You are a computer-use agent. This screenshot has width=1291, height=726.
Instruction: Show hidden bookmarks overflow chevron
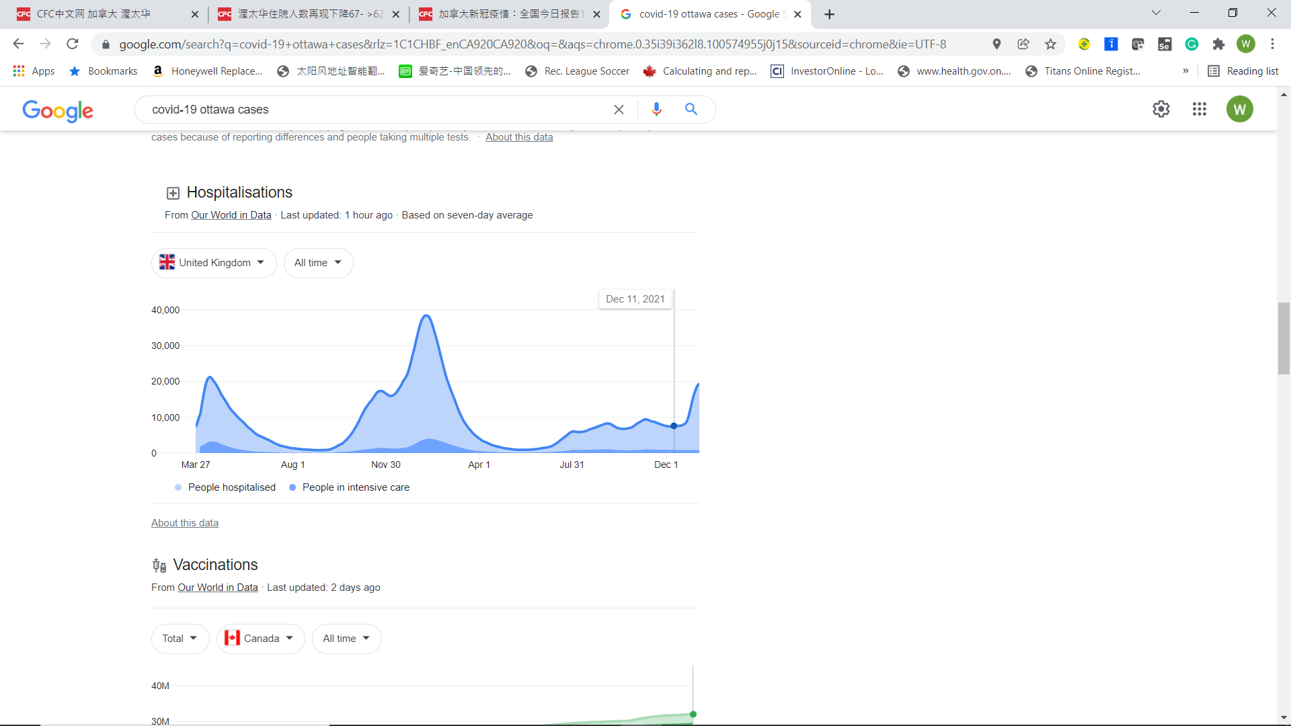(1185, 71)
